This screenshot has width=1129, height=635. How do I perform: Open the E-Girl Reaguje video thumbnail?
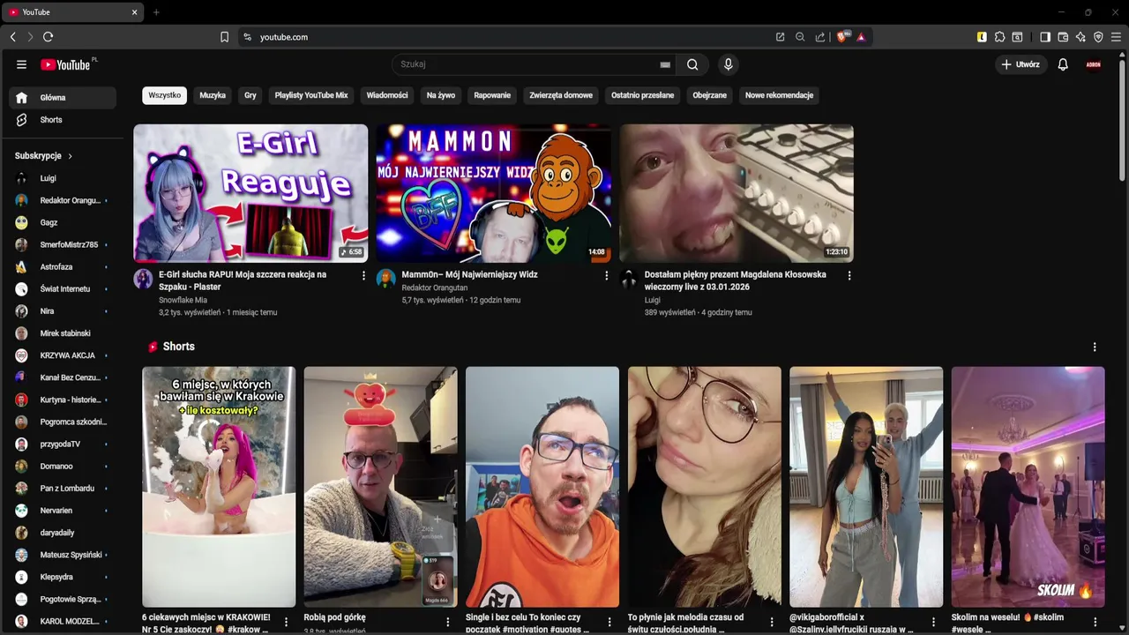pyautogui.click(x=250, y=193)
